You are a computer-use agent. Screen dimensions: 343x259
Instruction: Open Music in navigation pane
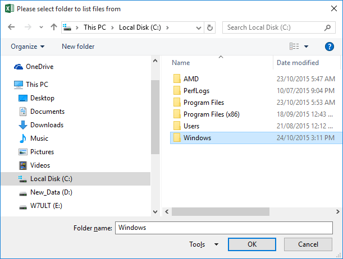tap(34, 138)
